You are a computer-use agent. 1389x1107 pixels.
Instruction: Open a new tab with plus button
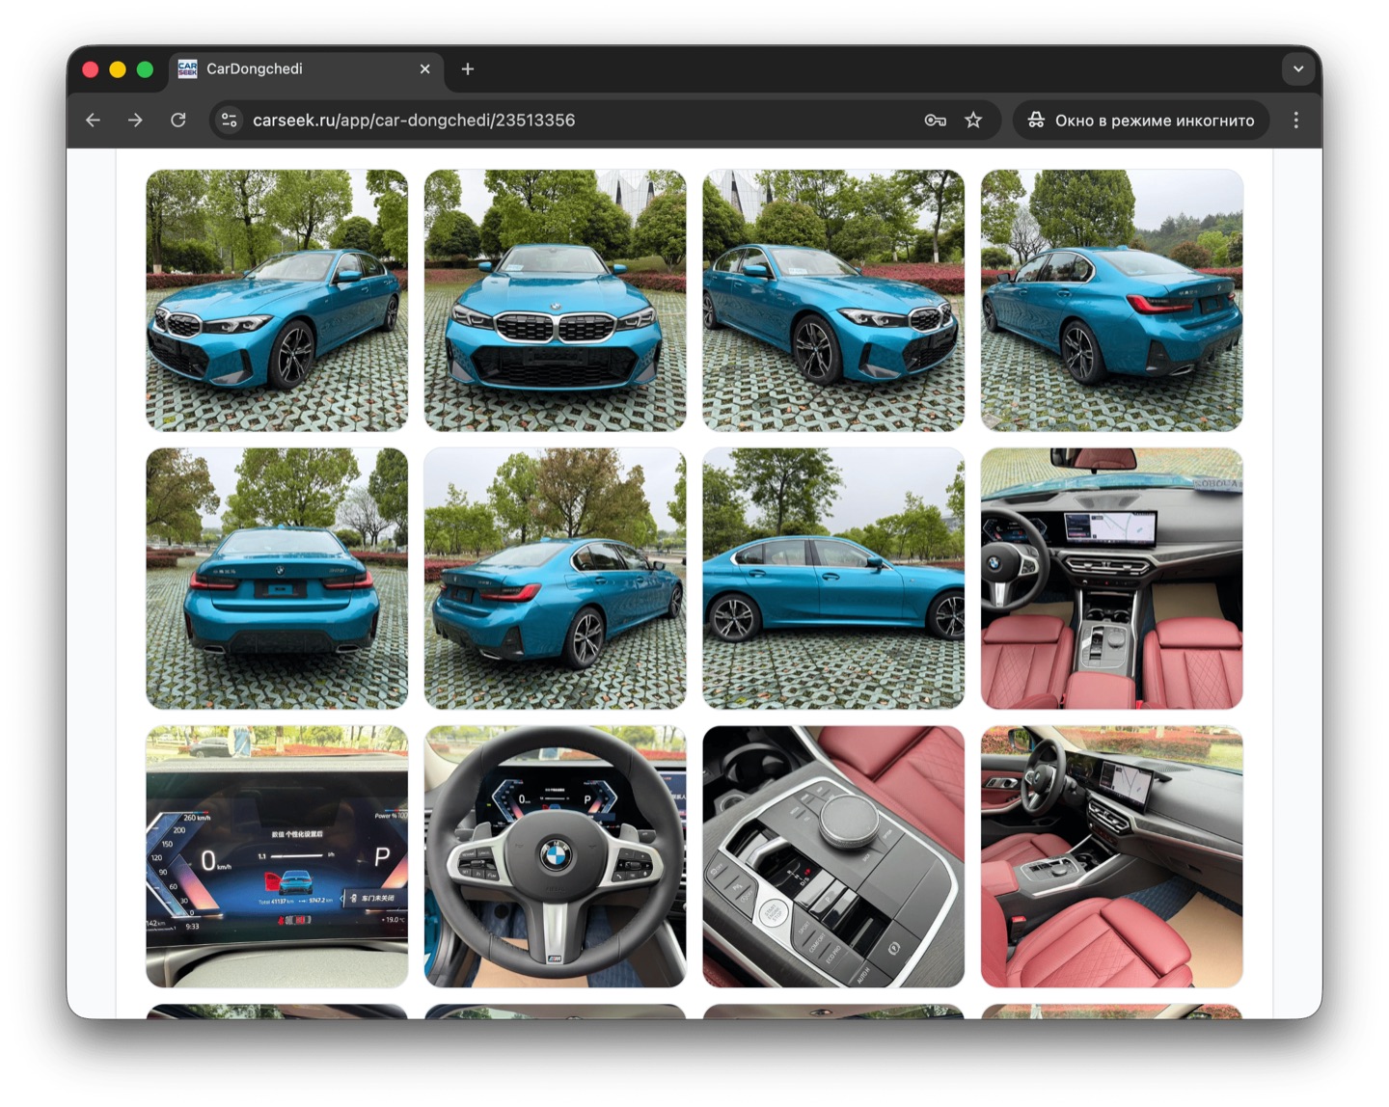(468, 69)
